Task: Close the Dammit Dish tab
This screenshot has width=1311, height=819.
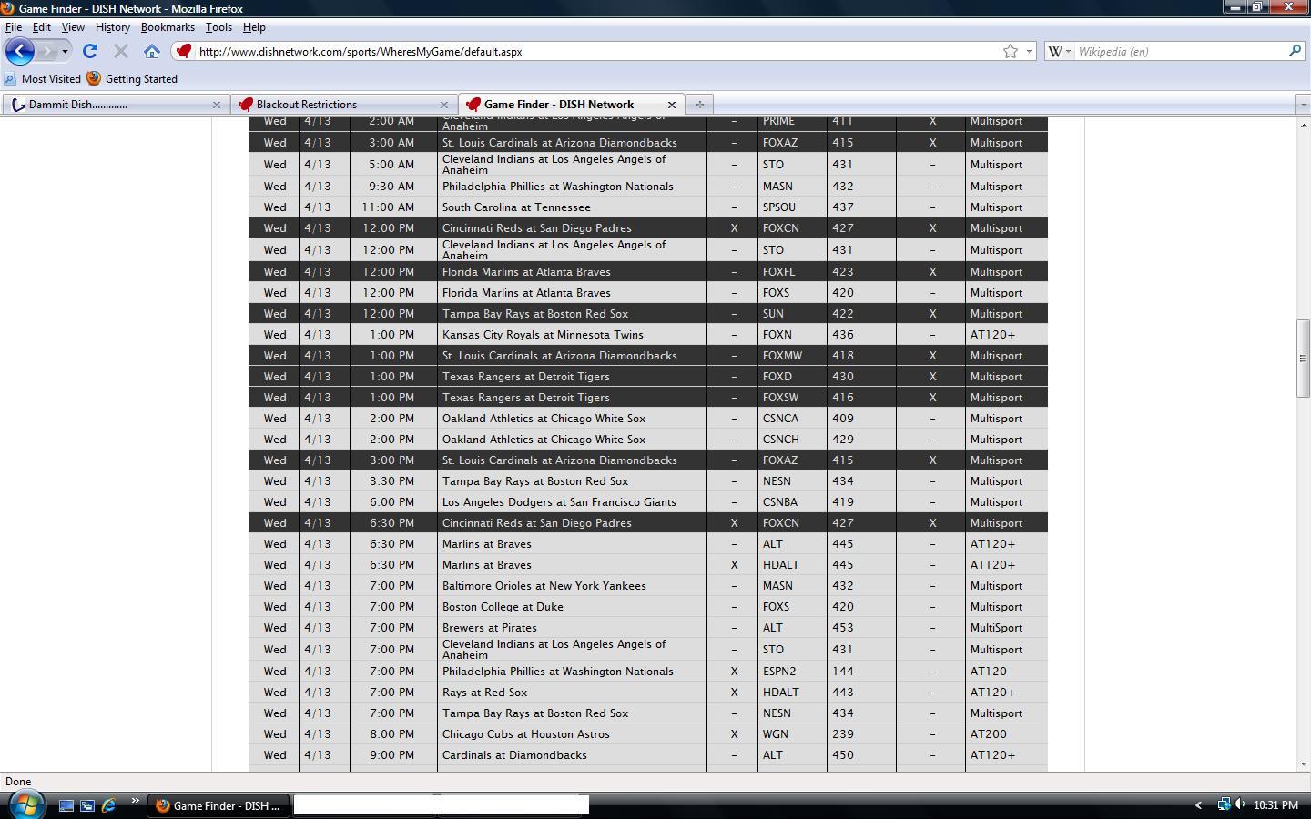Action: 217,105
